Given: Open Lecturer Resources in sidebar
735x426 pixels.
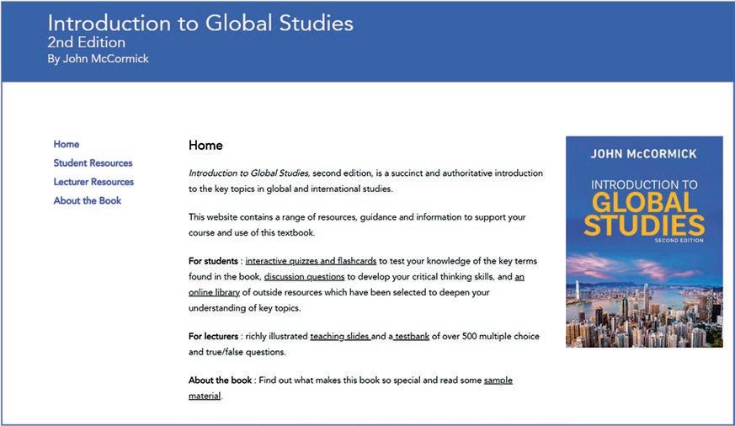Looking at the screenshot, I should (93, 181).
